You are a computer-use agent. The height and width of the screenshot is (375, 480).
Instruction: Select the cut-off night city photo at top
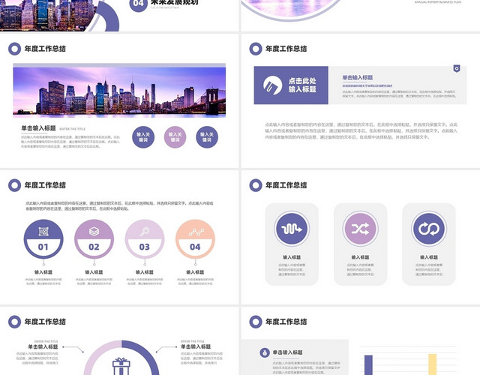[x=48, y=15]
